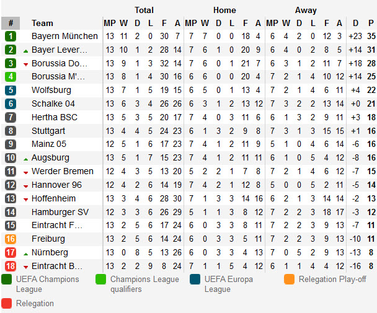Screen dimensions: 377x313
Task: Open the Hamburger SV team link
Action: pos(60,212)
